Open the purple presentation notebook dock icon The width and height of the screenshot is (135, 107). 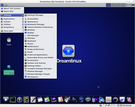point(54,100)
